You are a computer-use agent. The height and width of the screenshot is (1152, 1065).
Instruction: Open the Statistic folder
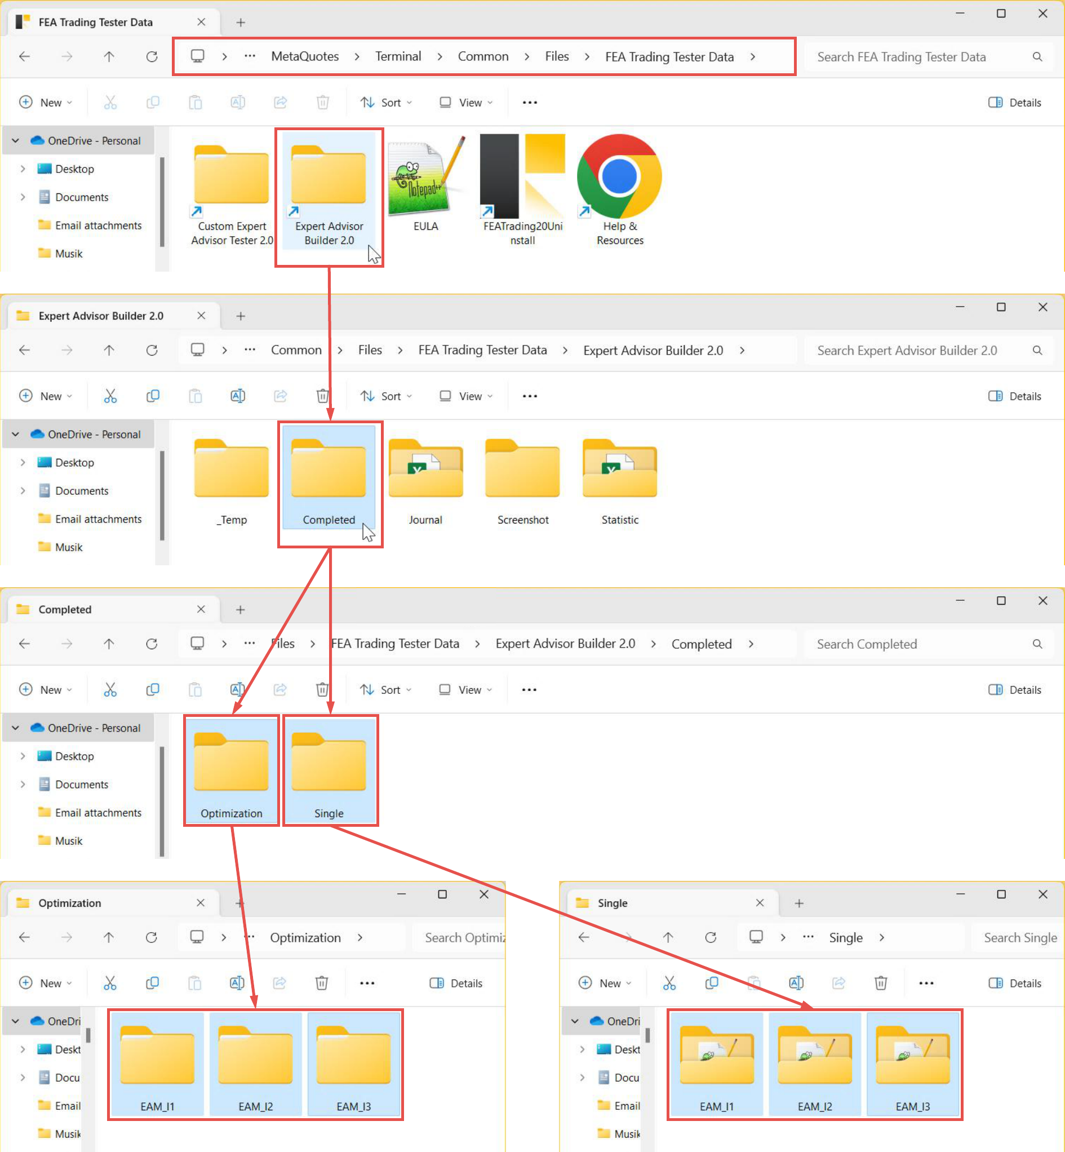click(619, 481)
